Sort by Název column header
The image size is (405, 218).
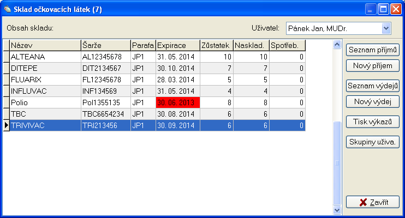tap(45, 45)
